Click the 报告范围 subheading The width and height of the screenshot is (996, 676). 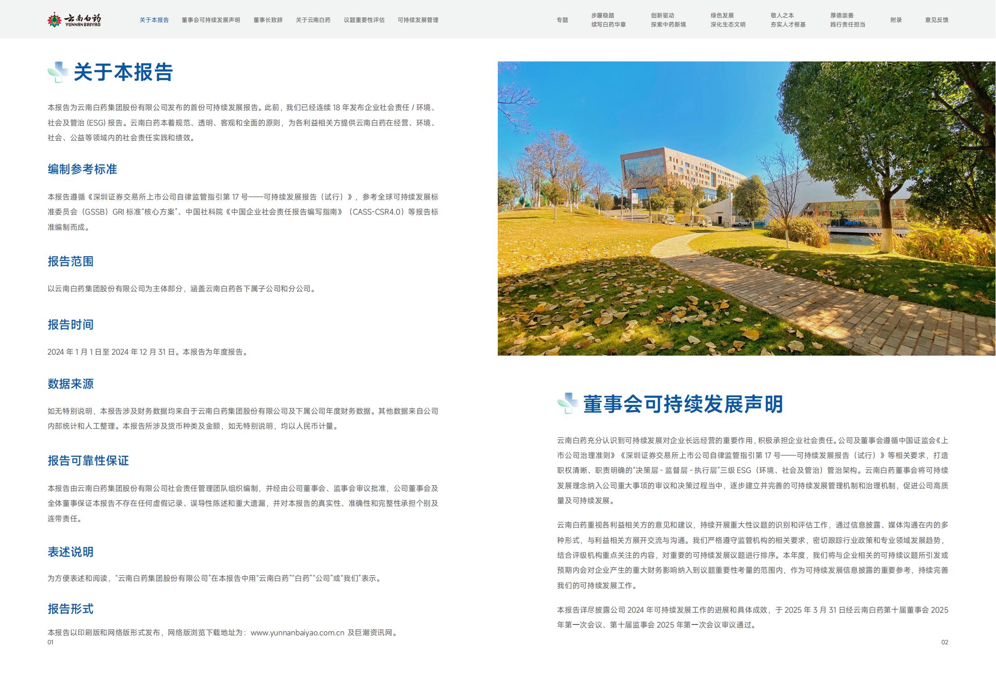70,261
